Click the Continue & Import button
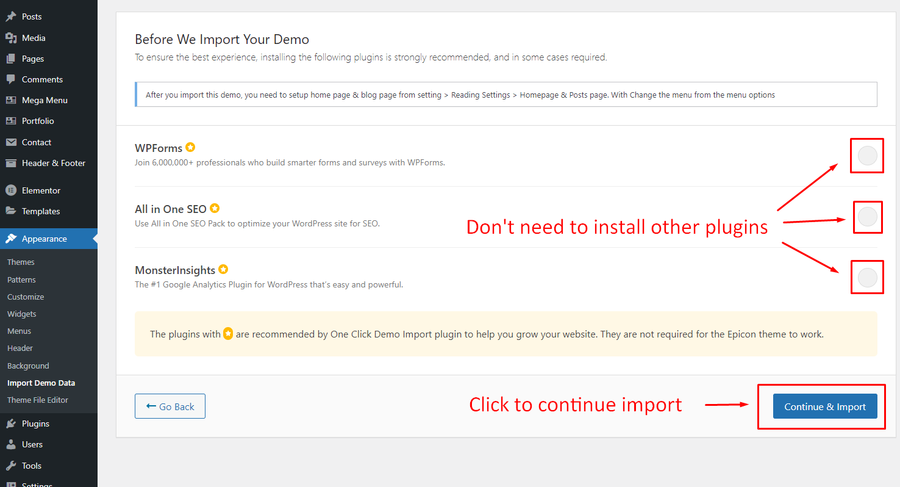This screenshot has height=487, width=900. coord(824,406)
